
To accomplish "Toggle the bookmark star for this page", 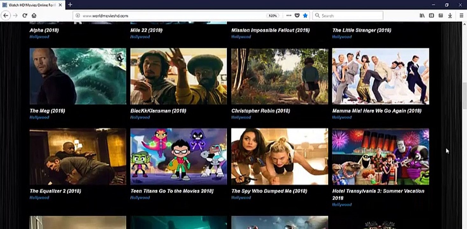I will pos(305,16).
